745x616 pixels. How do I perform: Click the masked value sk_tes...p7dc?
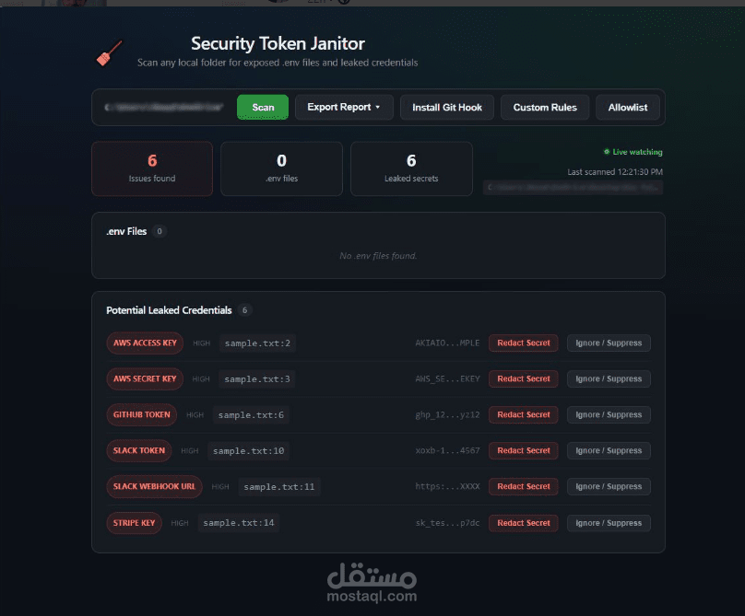pyautogui.click(x=447, y=523)
